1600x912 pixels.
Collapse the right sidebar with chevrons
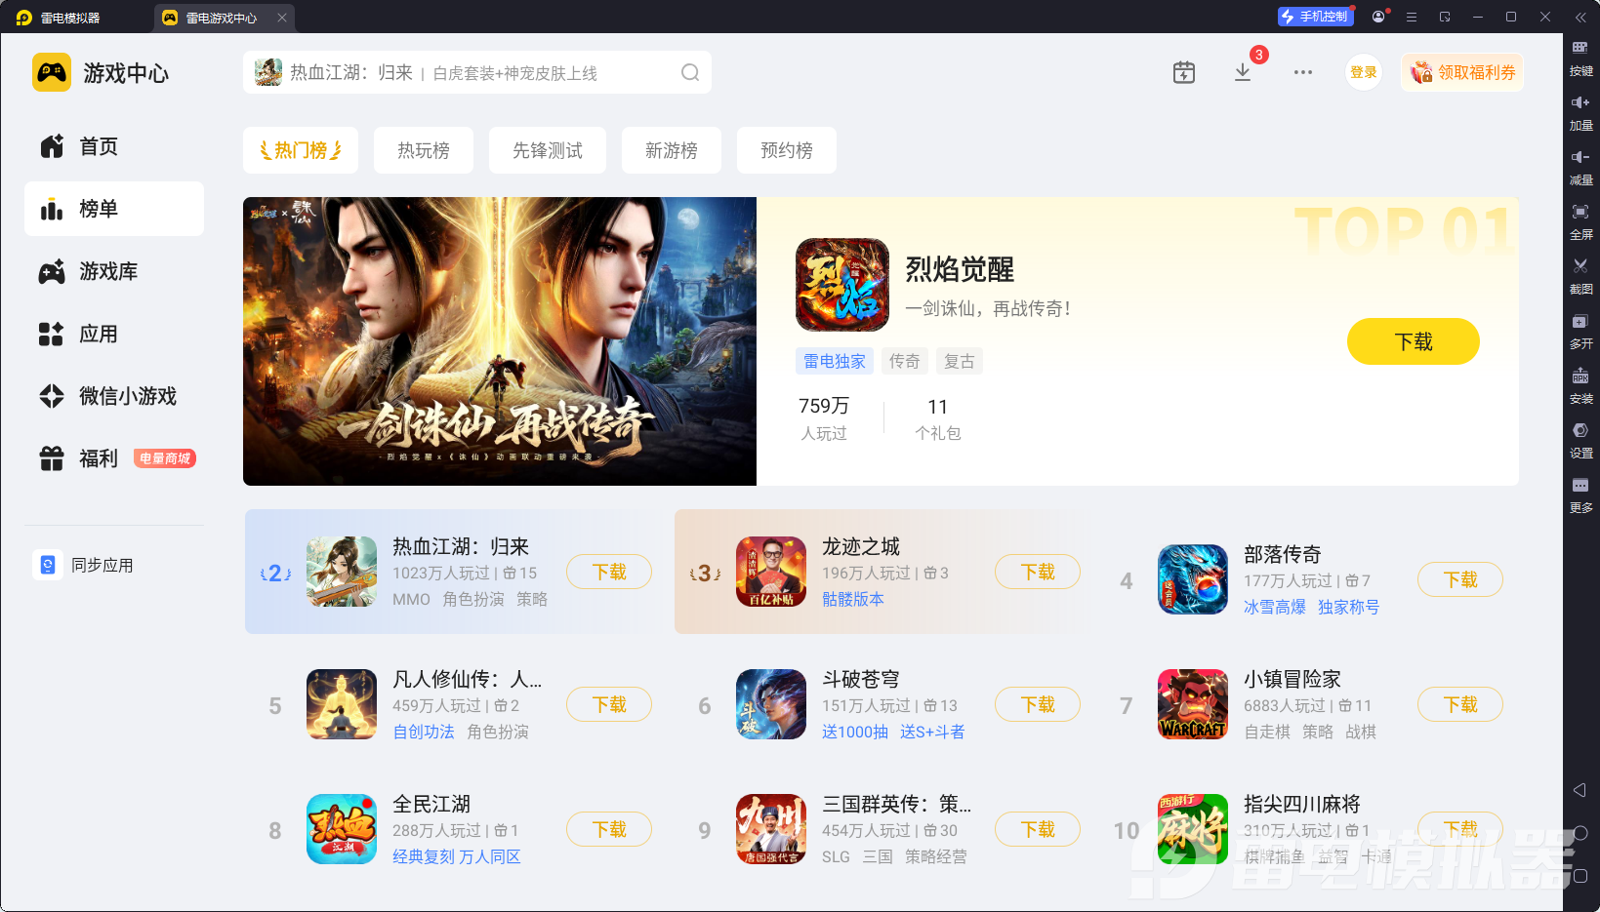pos(1580,17)
